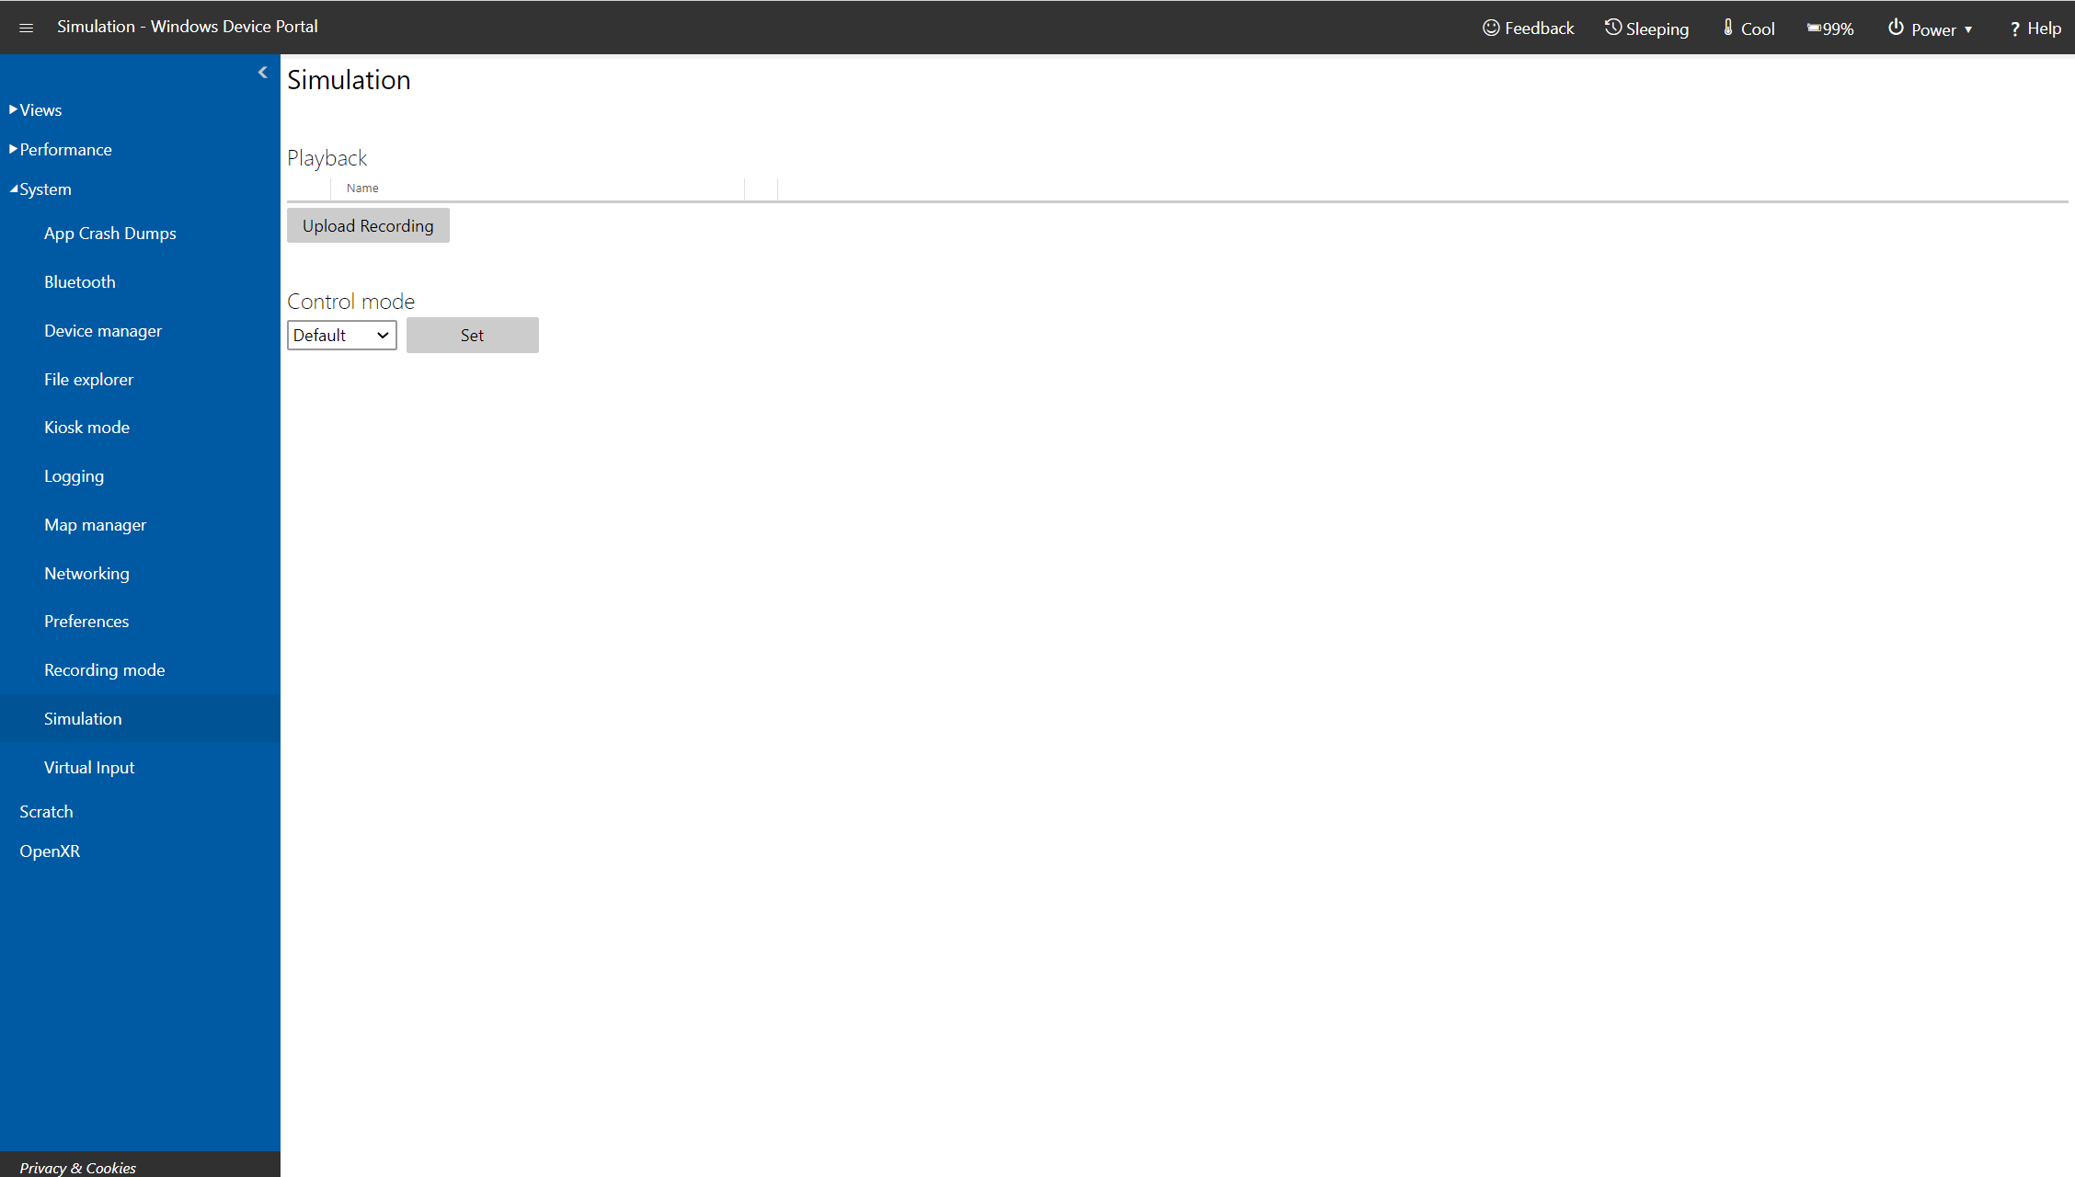Select the Scratch section in sidebar

(x=46, y=811)
